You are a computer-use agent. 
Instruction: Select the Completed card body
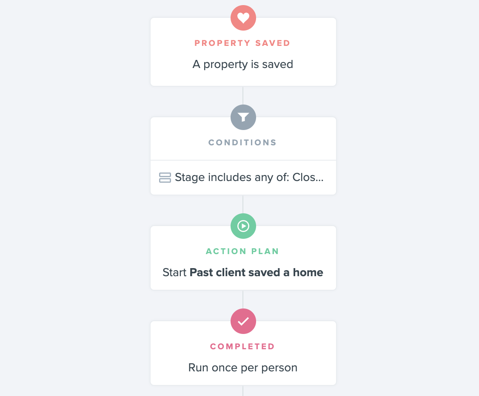pos(243,353)
